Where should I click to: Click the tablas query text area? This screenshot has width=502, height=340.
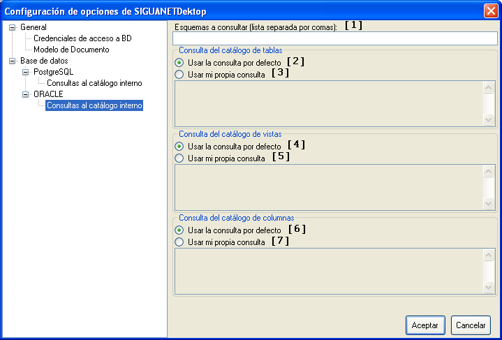pyautogui.click(x=328, y=104)
